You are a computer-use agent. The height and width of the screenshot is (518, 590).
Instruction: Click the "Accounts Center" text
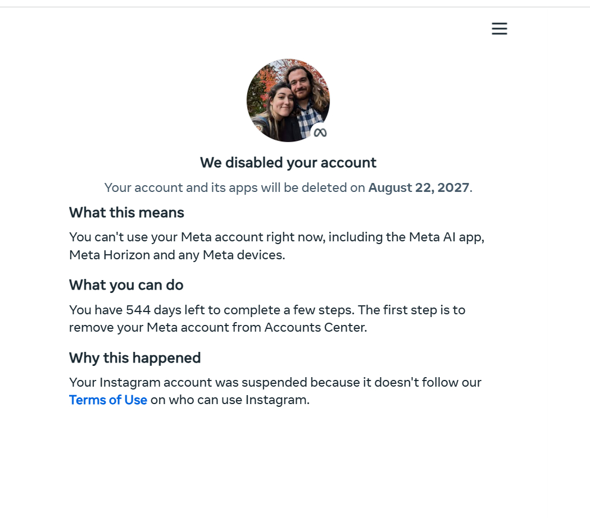click(315, 327)
